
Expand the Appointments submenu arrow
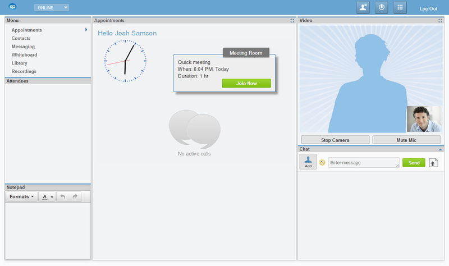(86, 30)
